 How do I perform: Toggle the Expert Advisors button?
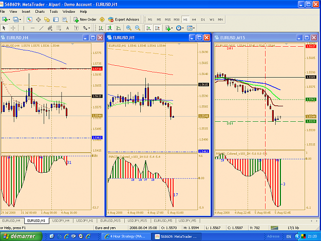[x=124, y=20]
